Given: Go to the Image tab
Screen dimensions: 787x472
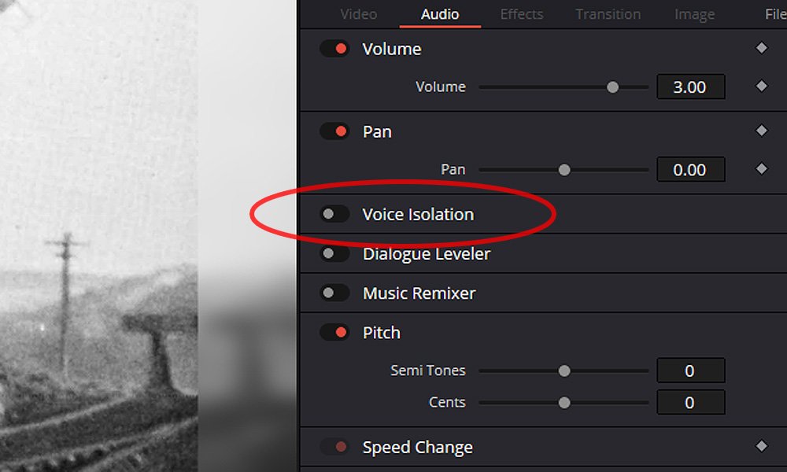Looking at the screenshot, I should (x=694, y=14).
